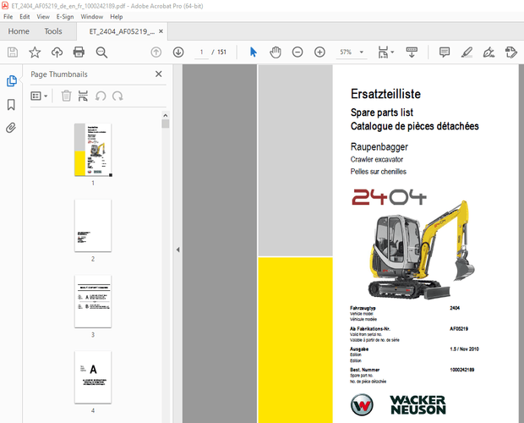This screenshot has height=423, width=524.
Task: Activate the Hand pan tool
Action: point(276,52)
